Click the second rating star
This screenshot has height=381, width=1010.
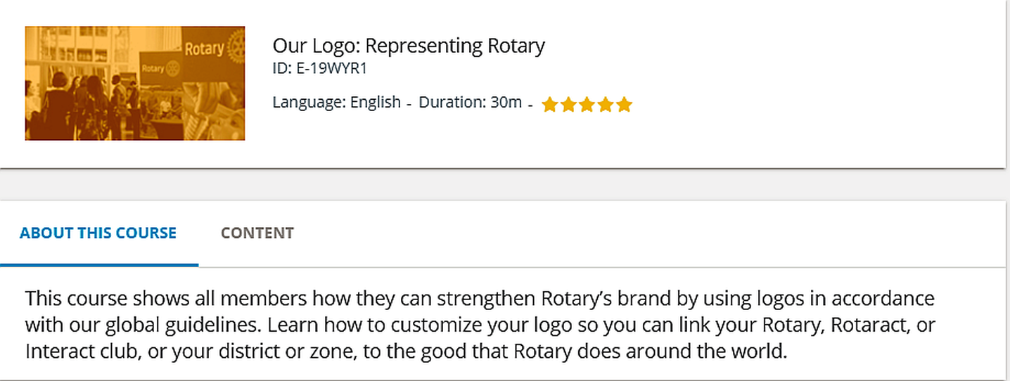[x=568, y=105]
